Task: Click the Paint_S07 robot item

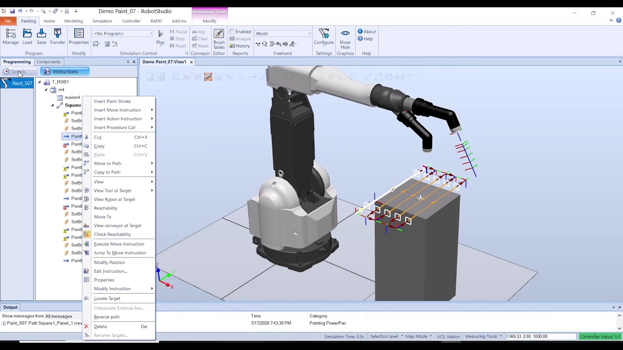Action: click(17, 83)
